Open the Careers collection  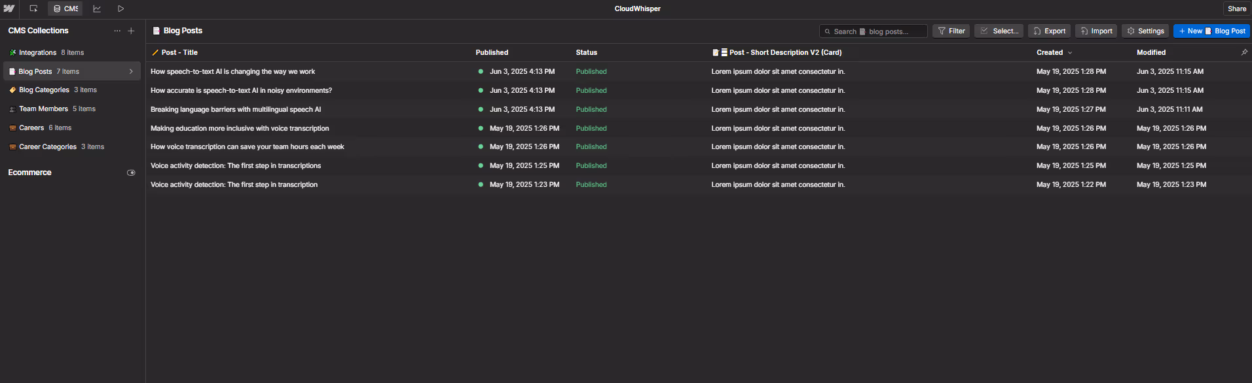click(72, 128)
